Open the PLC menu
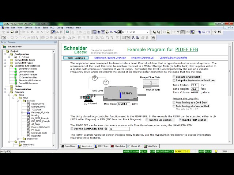234x175 pixels. [x=52, y=28]
